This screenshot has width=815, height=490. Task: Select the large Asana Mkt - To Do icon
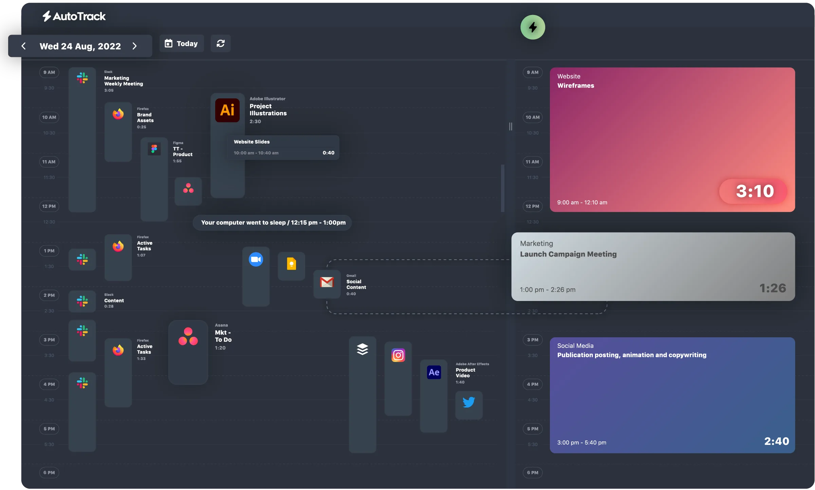point(188,337)
